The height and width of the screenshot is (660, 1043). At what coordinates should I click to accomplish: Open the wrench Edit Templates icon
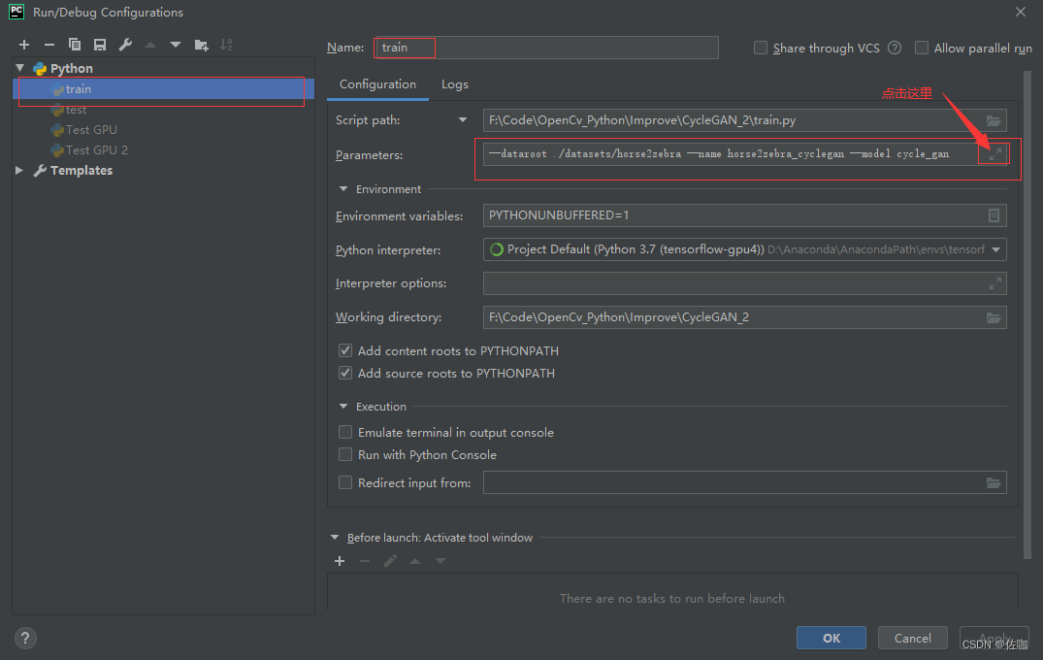tap(125, 45)
